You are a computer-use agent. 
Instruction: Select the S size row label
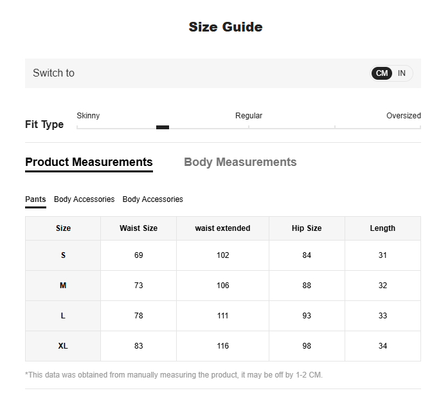63,255
